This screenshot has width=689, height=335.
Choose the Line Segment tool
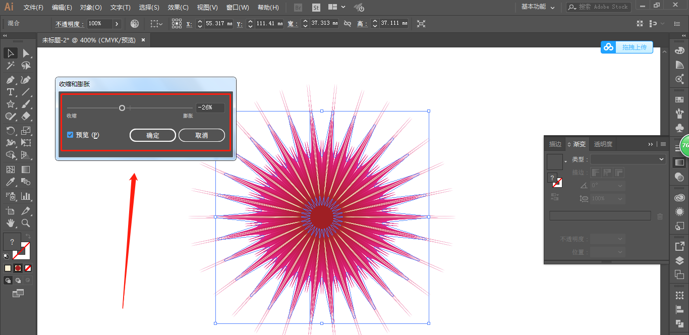(x=26, y=92)
